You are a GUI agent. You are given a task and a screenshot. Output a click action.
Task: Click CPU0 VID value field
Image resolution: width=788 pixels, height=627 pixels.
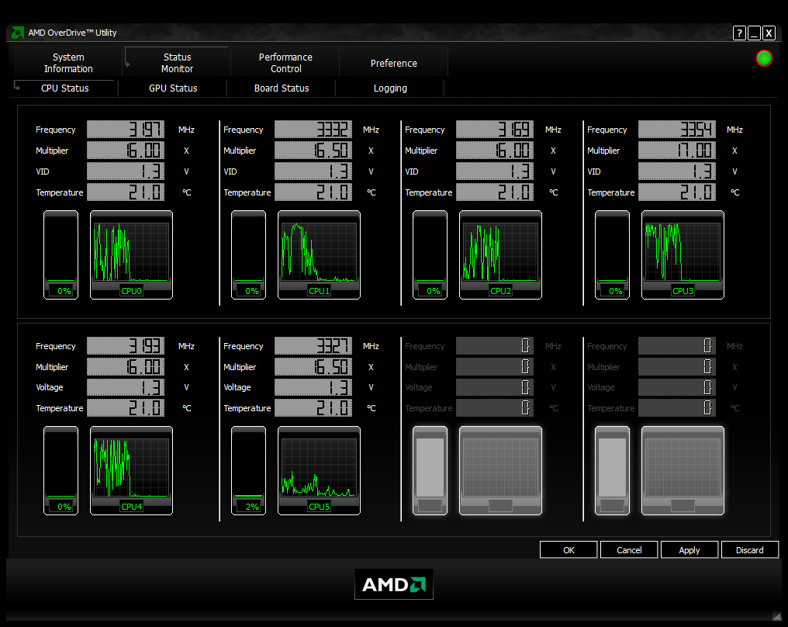click(x=126, y=171)
